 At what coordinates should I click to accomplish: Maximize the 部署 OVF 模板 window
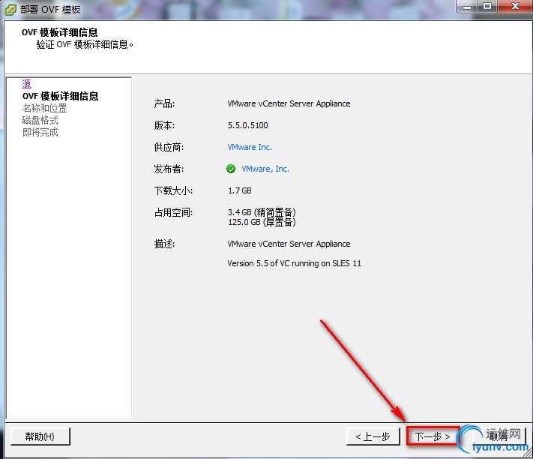point(487,7)
